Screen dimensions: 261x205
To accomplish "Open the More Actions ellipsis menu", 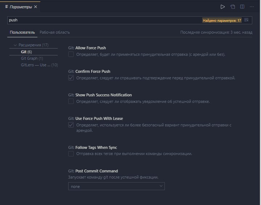I will pos(252,7).
